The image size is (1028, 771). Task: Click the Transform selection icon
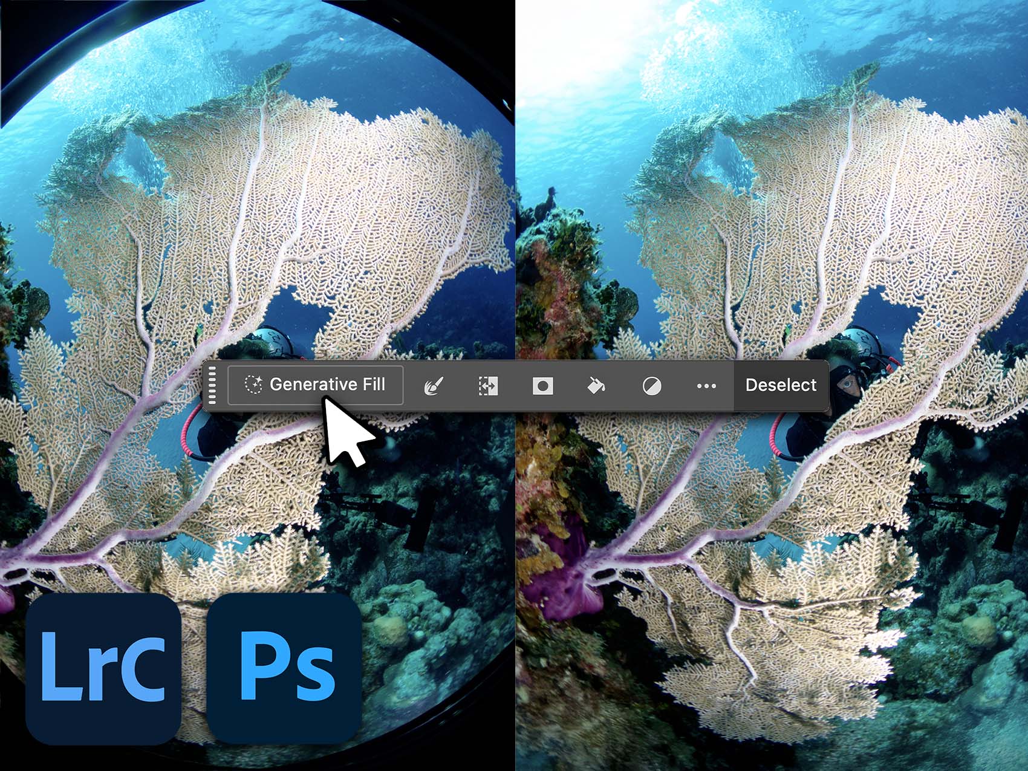click(x=487, y=386)
